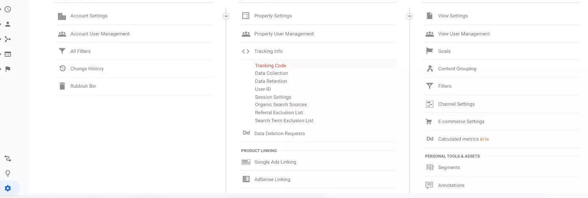588x198 pixels.
Task: Click the Account User Management people icon
Action: click(x=62, y=34)
